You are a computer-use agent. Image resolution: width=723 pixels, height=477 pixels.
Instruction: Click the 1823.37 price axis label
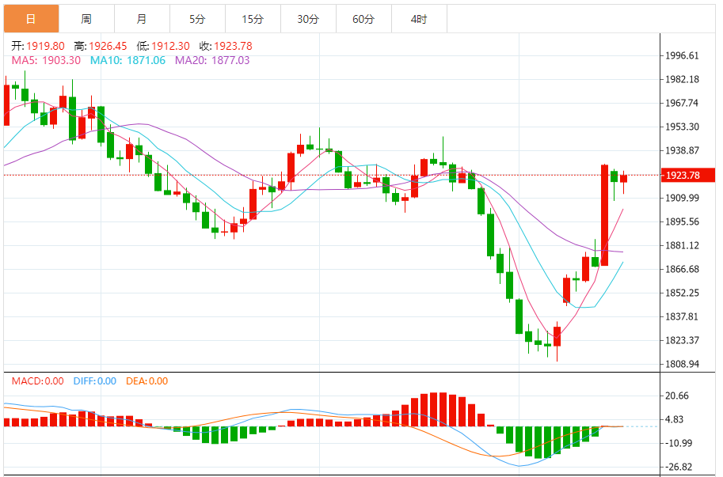[x=682, y=340]
